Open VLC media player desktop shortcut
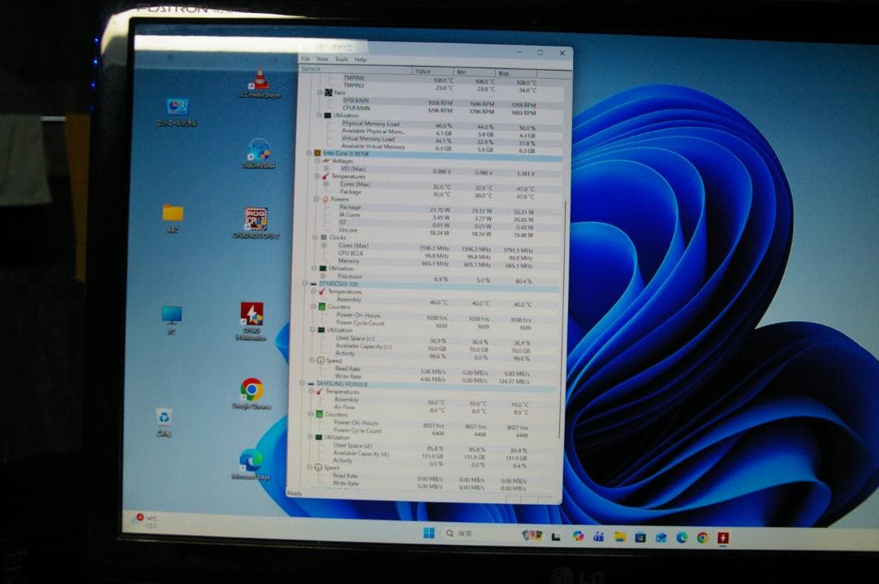Viewport: 879px width, 584px height. click(x=259, y=84)
